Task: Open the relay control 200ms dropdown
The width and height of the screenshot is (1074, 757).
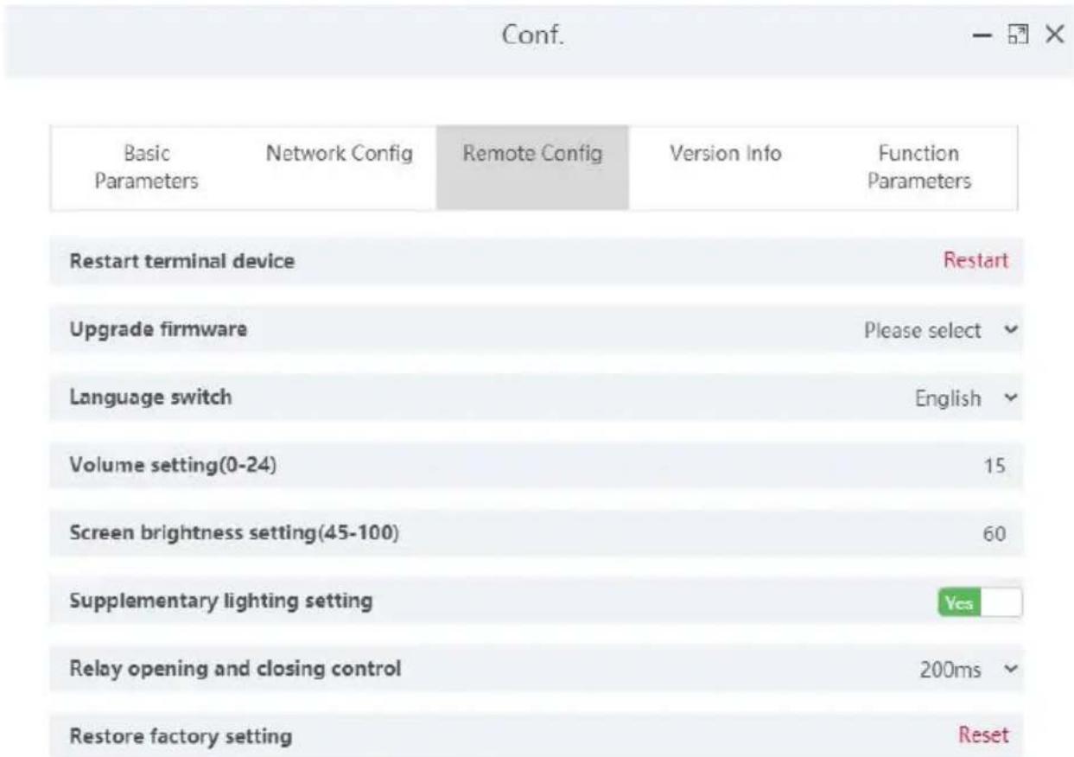Action: click(x=969, y=670)
